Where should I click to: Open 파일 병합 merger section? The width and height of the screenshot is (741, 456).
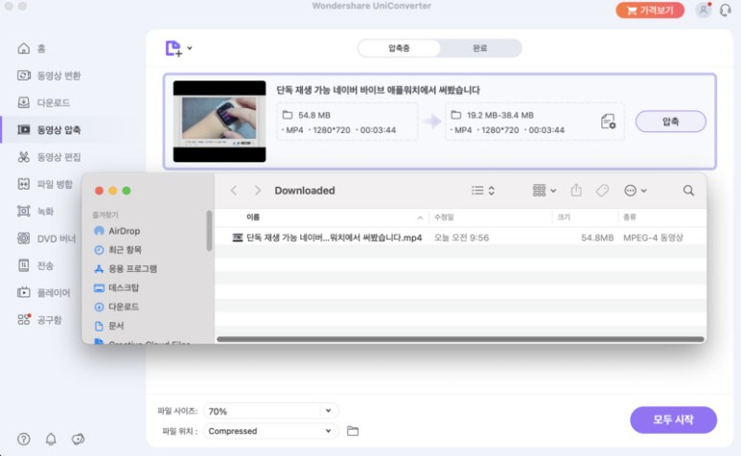[45, 184]
